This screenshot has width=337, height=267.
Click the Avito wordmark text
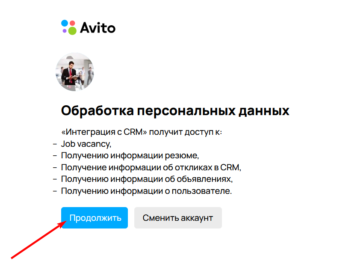[x=98, y=27]
